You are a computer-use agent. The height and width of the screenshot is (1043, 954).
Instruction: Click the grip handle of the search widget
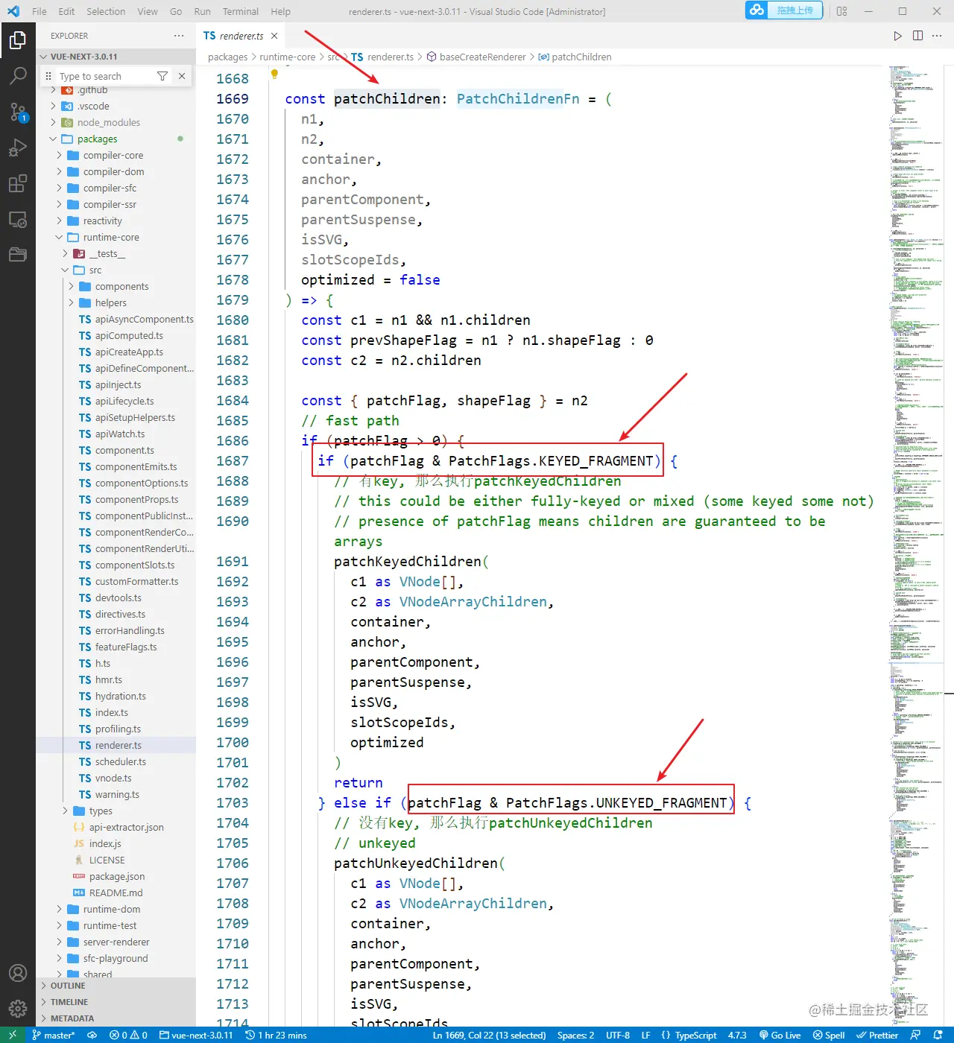pyautogui.click(x=48, y=76)
